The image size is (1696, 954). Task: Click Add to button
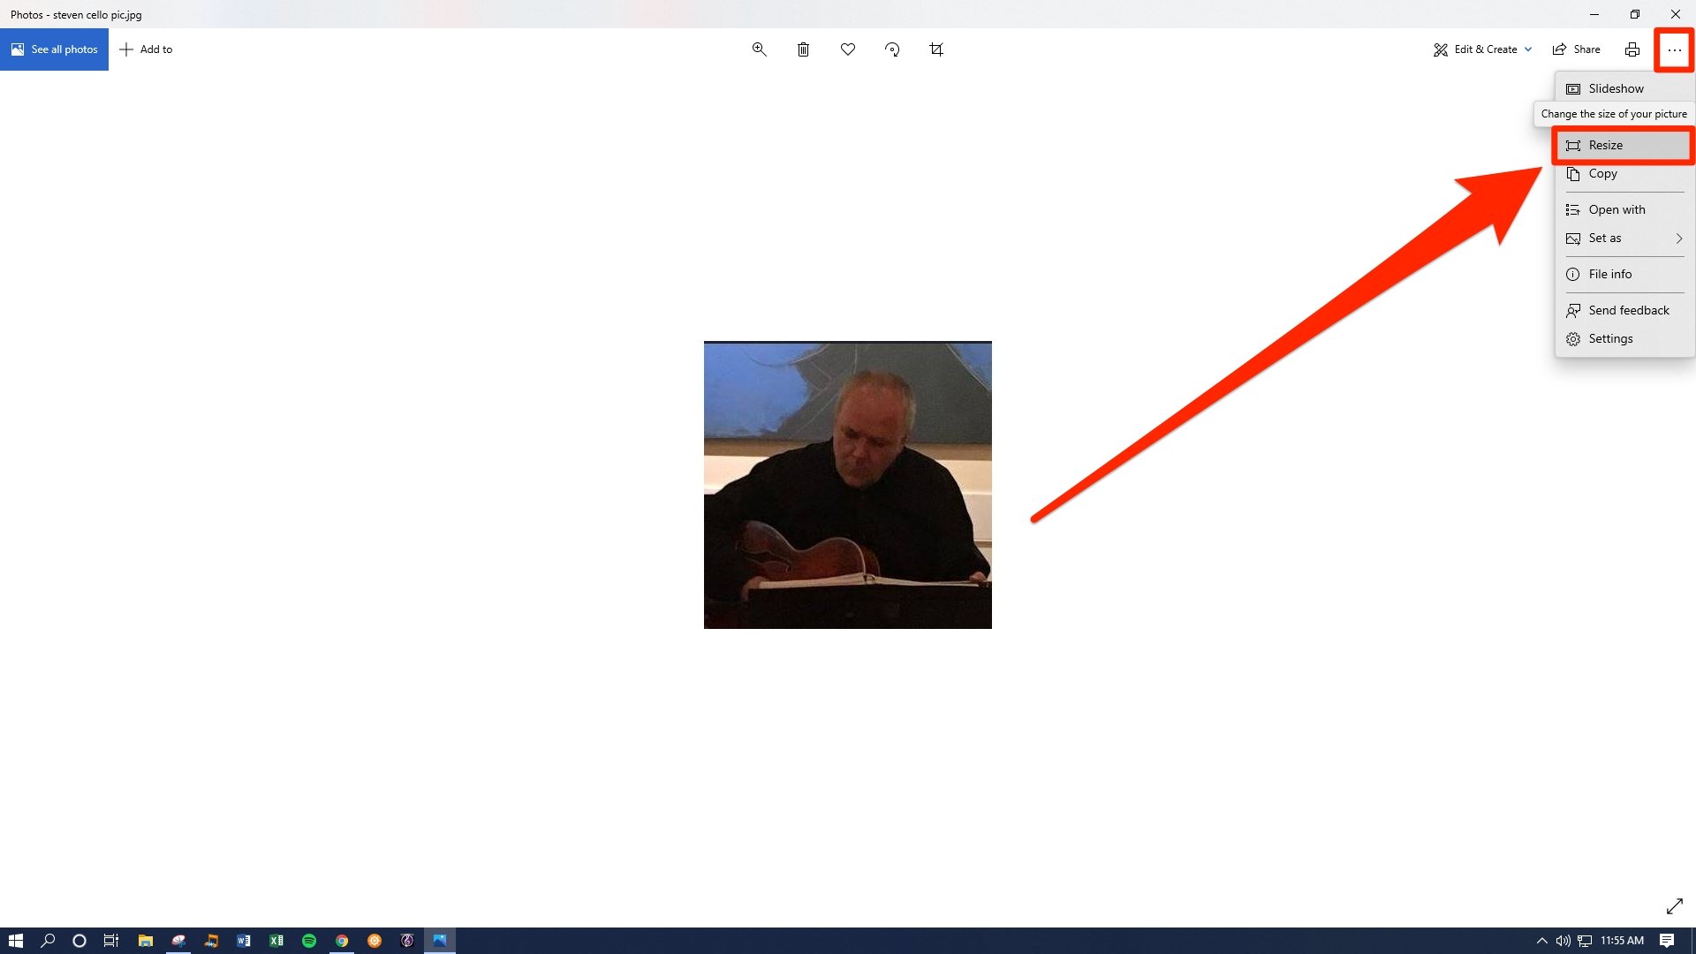[146, 49]
